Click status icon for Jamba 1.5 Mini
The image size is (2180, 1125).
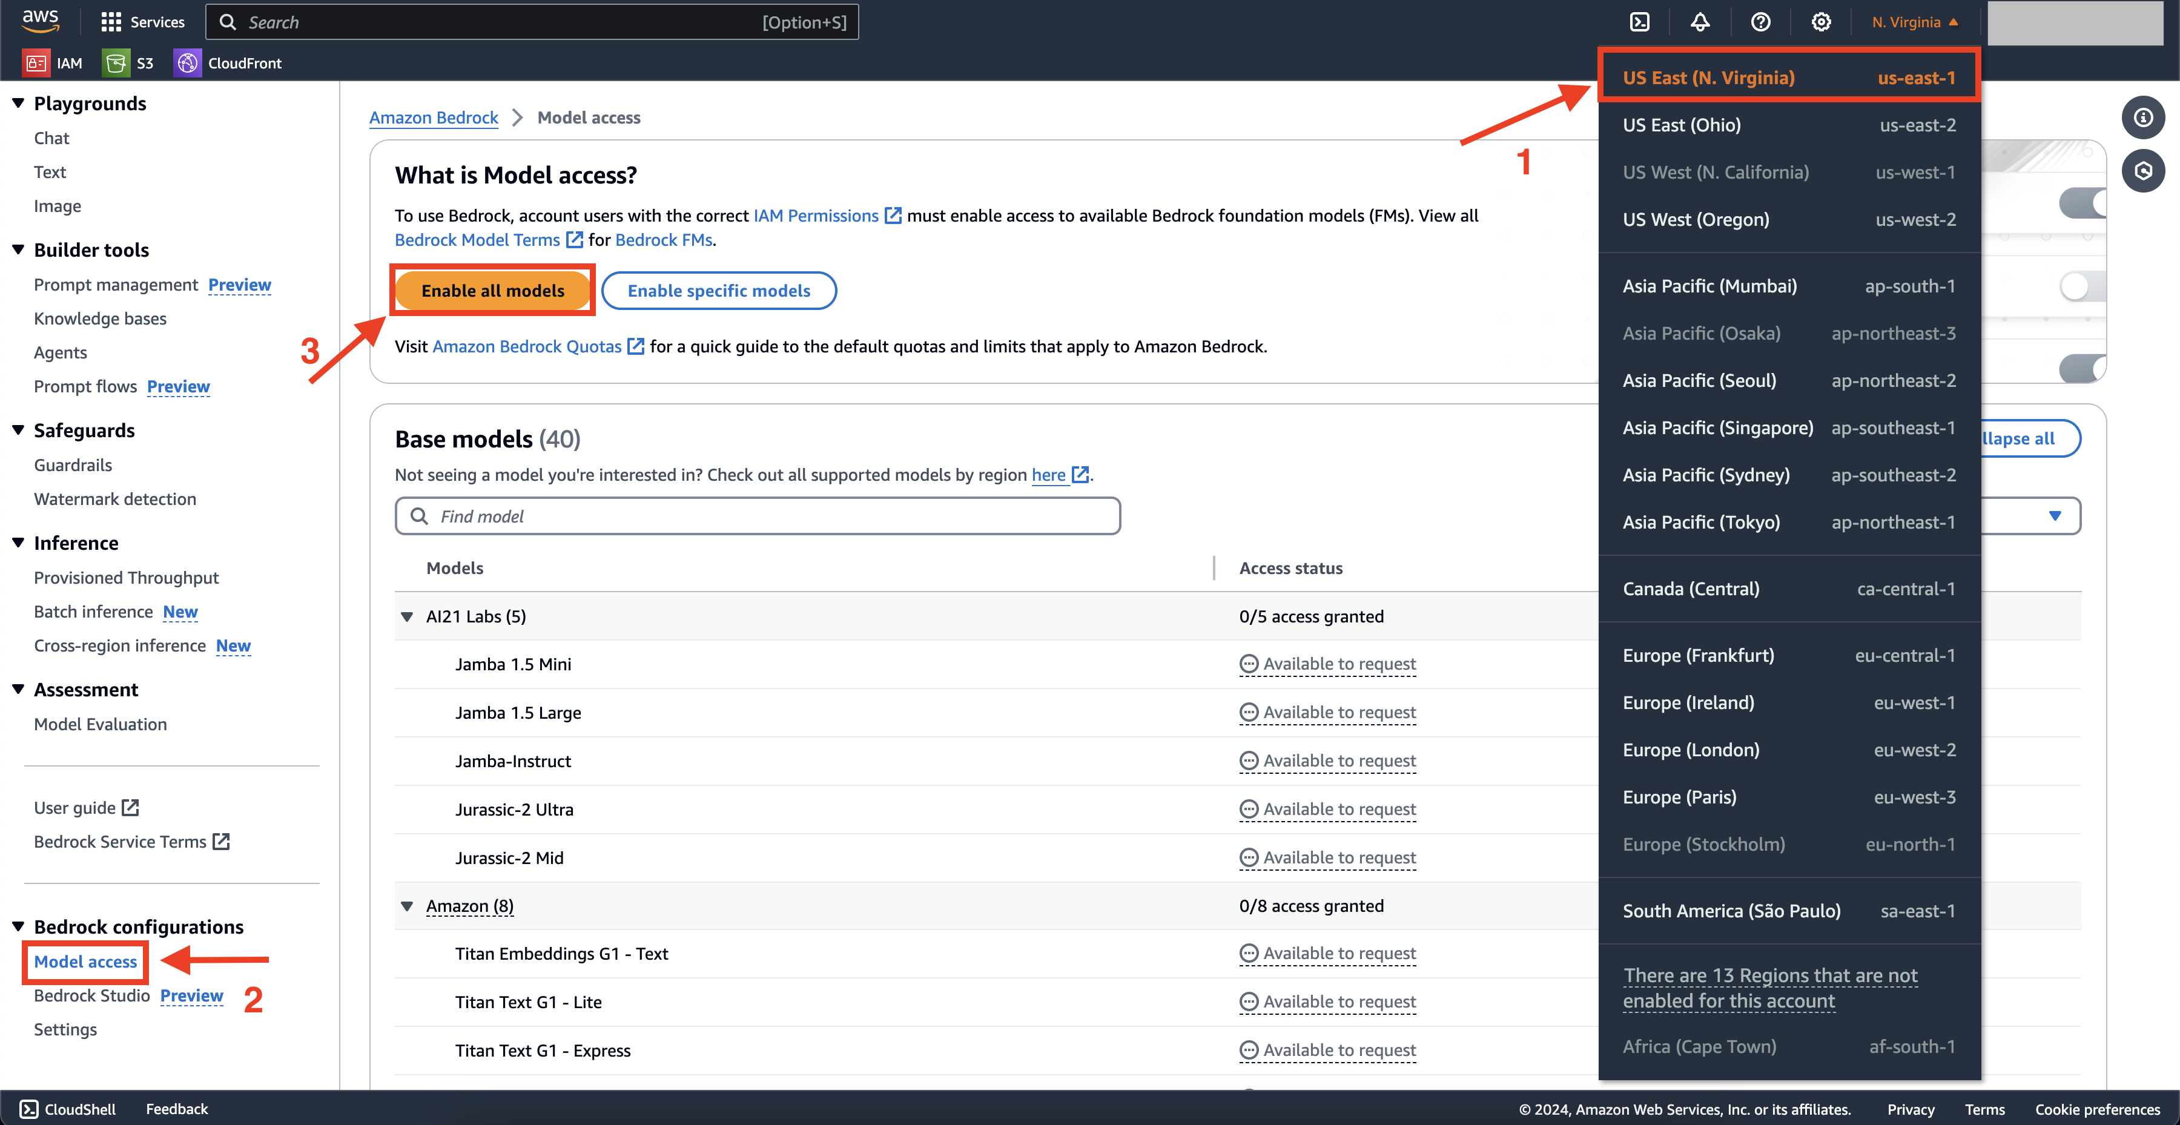point(1249,664)
